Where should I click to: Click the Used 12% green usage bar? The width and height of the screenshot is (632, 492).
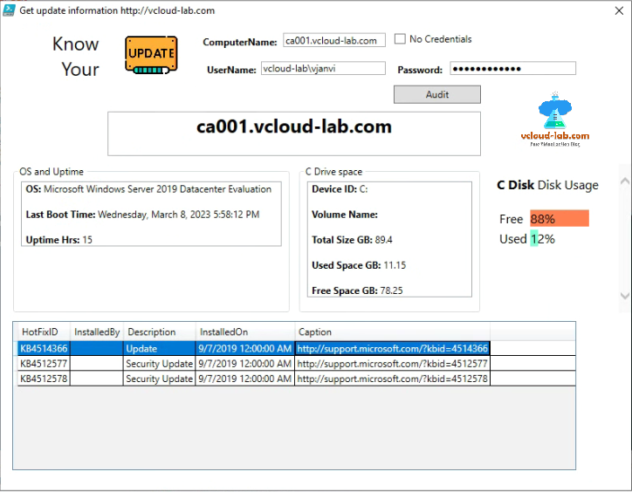click(534, 238)
